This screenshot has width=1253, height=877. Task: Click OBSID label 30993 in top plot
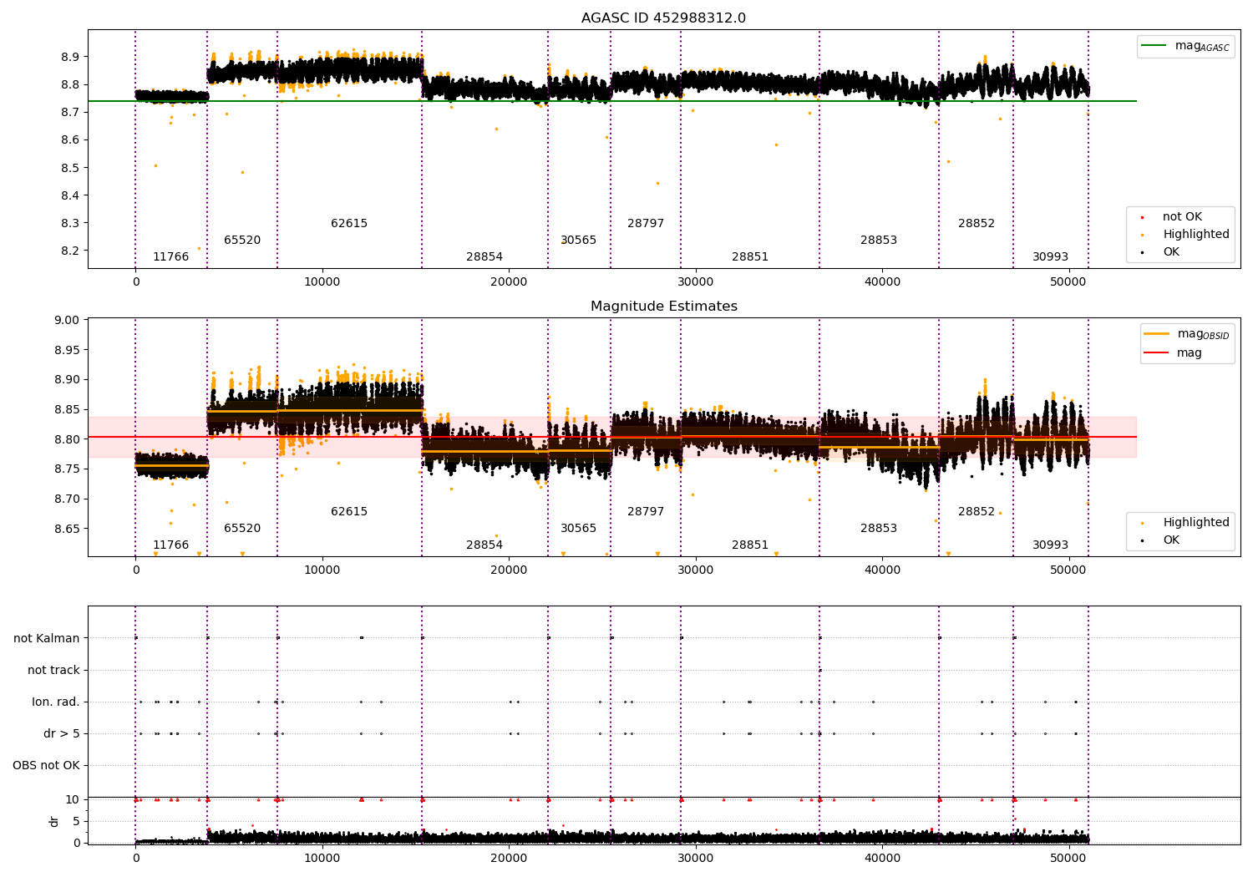1050,257
